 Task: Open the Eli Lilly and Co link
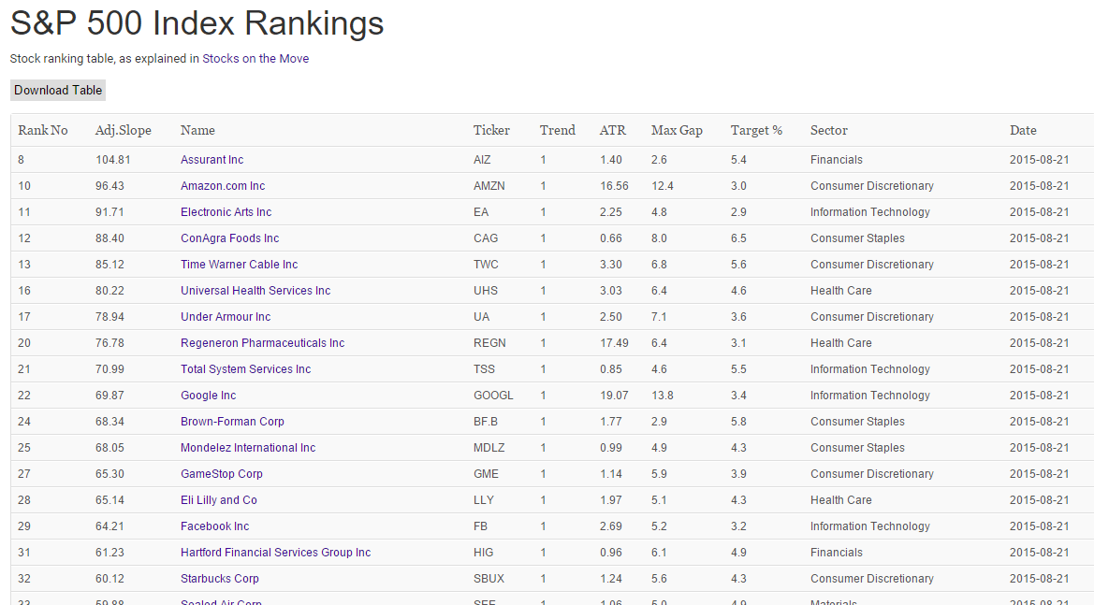(218, 499)
